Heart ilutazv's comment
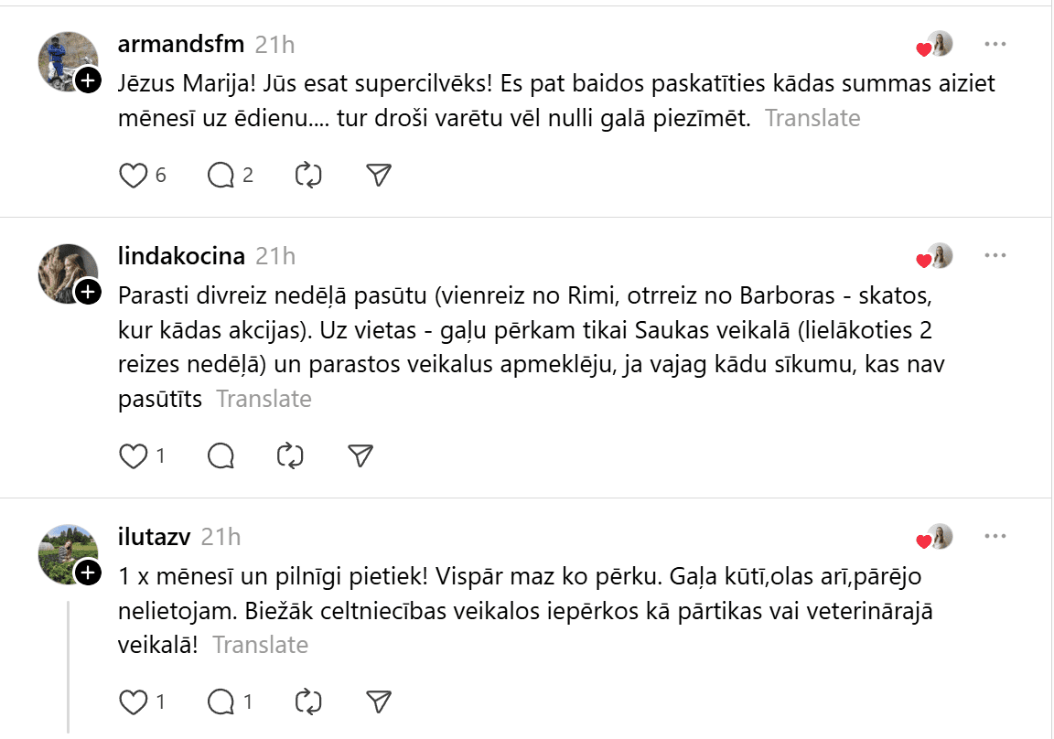 pos(134,702)
